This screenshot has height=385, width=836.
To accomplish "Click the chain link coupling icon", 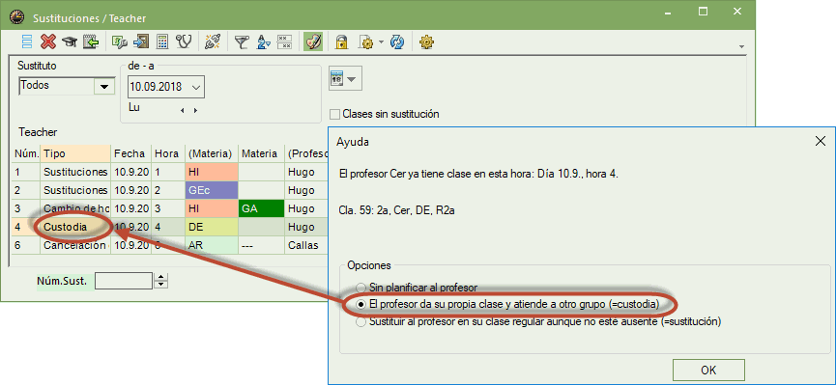I will tap(213, 41).
